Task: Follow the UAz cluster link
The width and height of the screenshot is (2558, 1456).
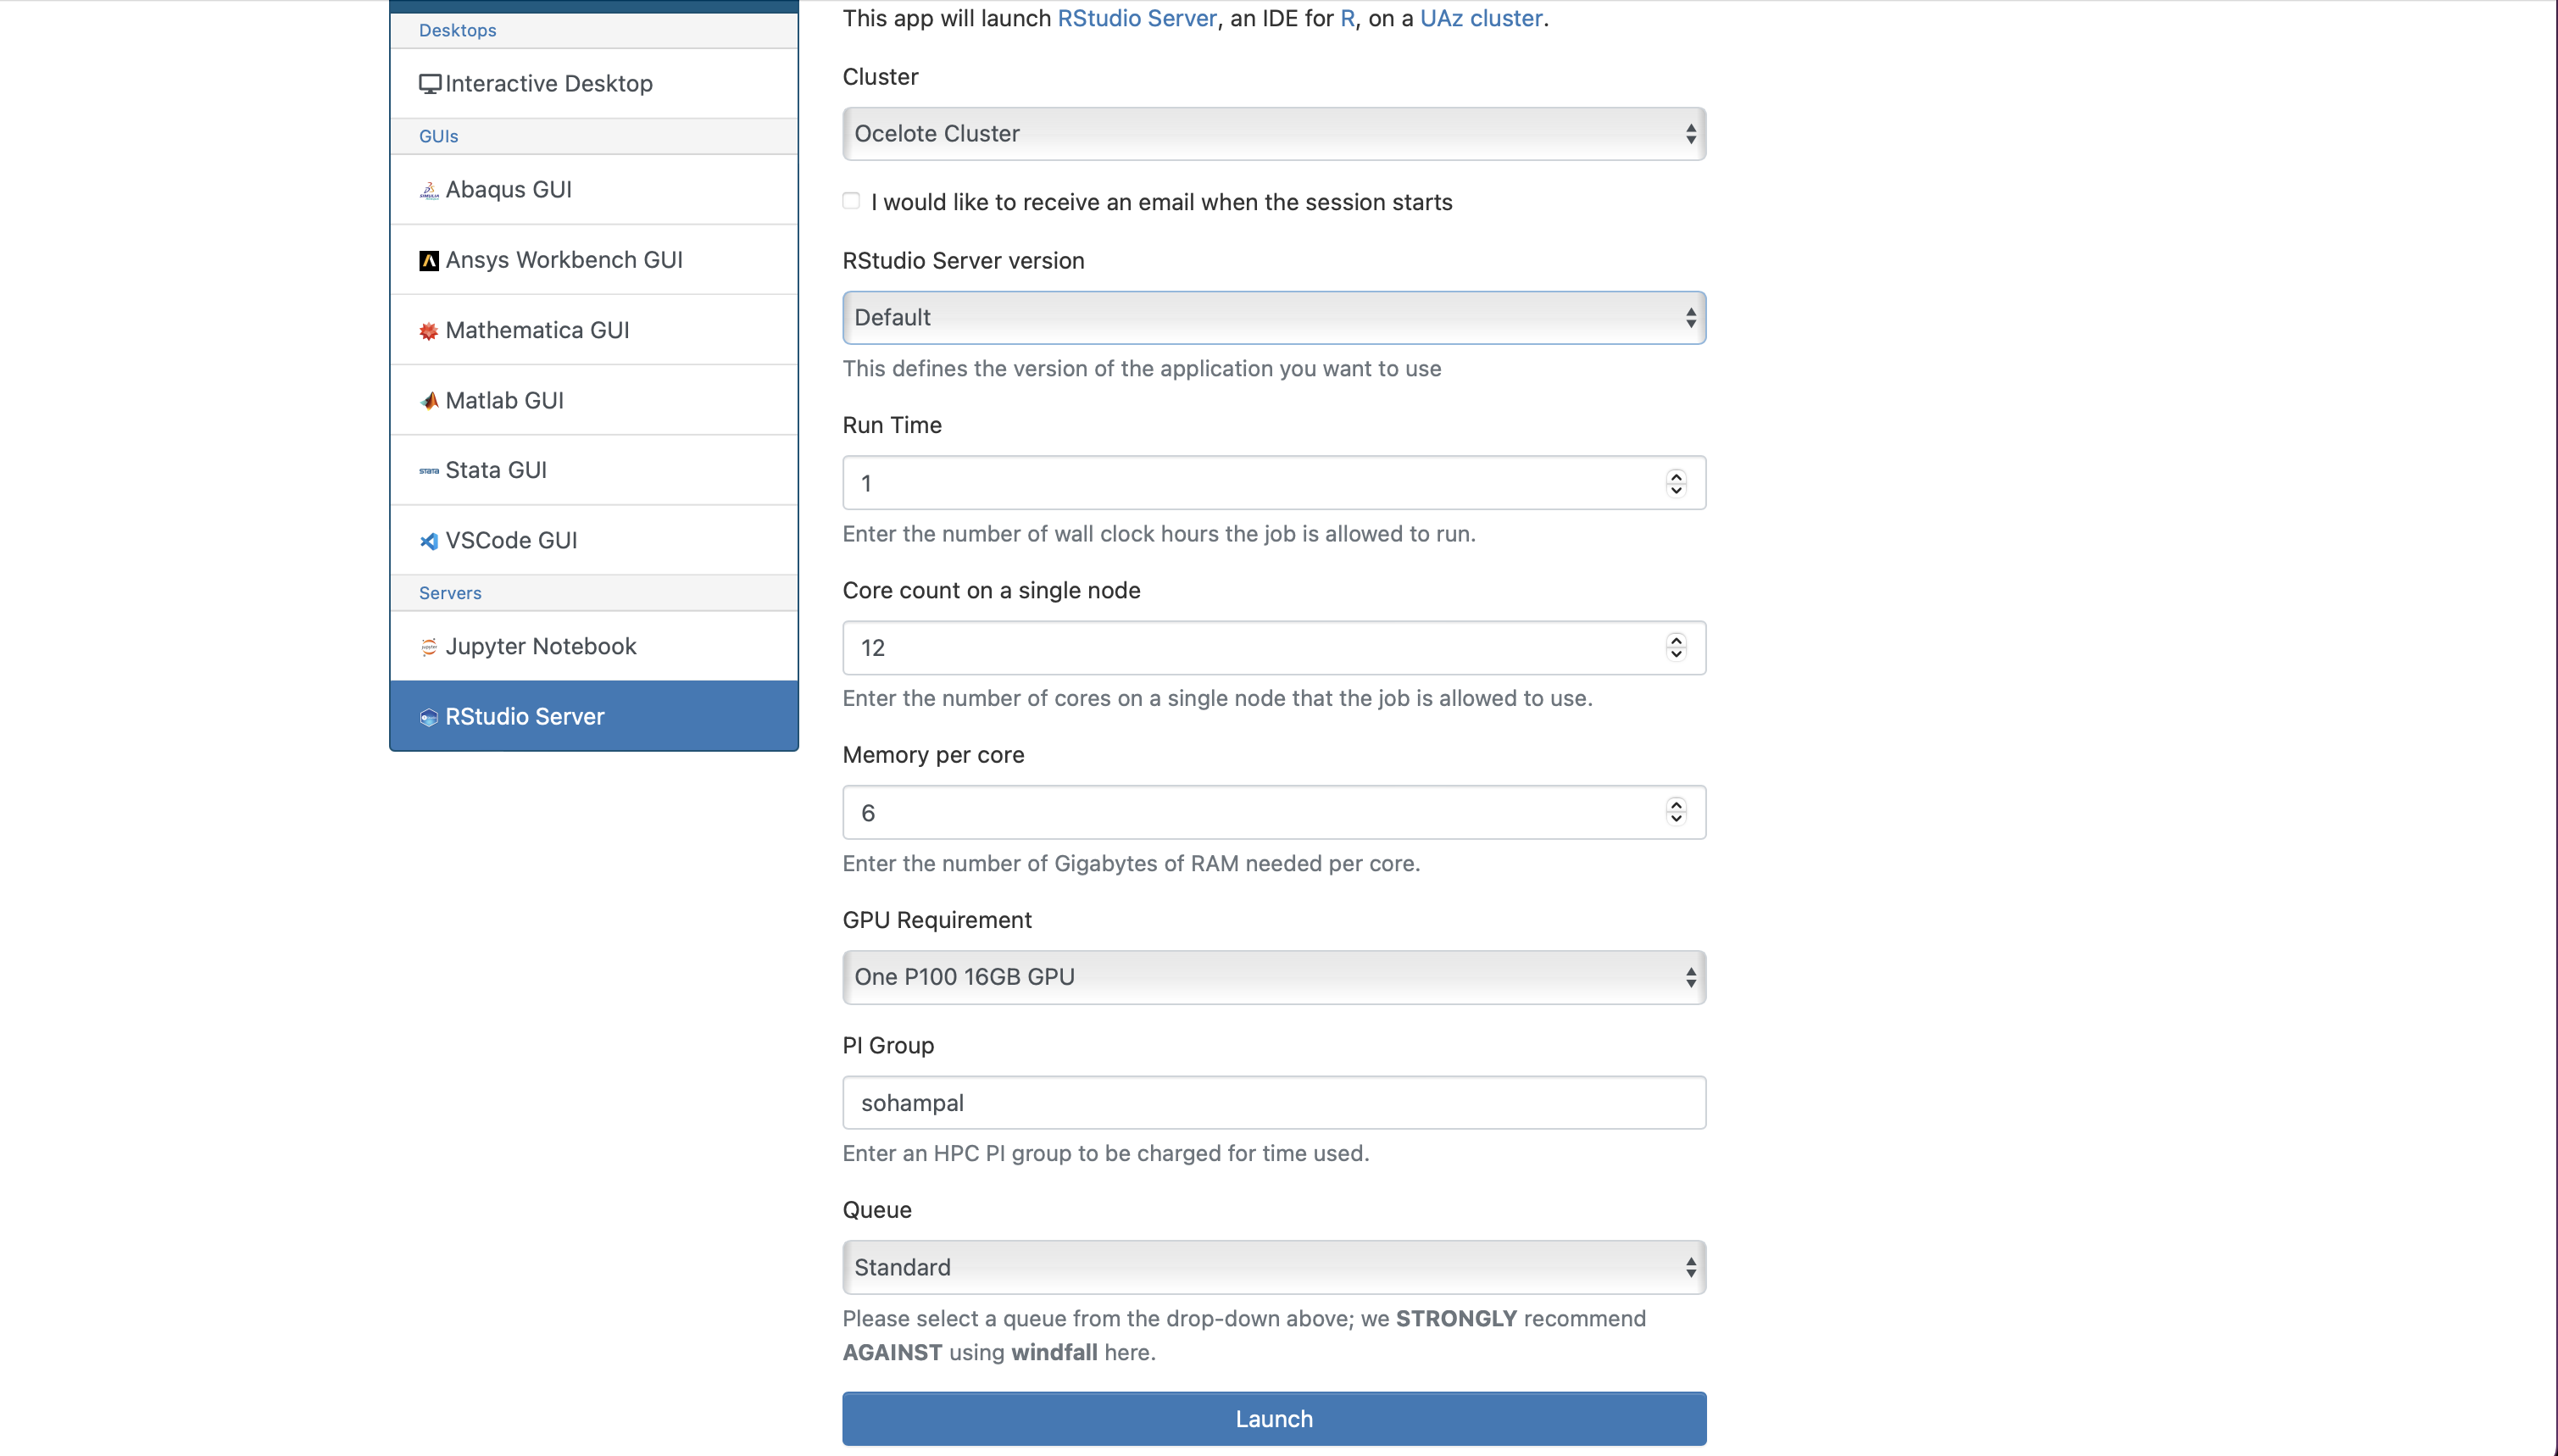Action: (x=1480, y=18)
